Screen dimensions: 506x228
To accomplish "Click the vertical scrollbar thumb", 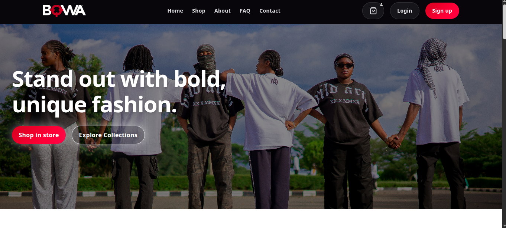I will 504,22.
